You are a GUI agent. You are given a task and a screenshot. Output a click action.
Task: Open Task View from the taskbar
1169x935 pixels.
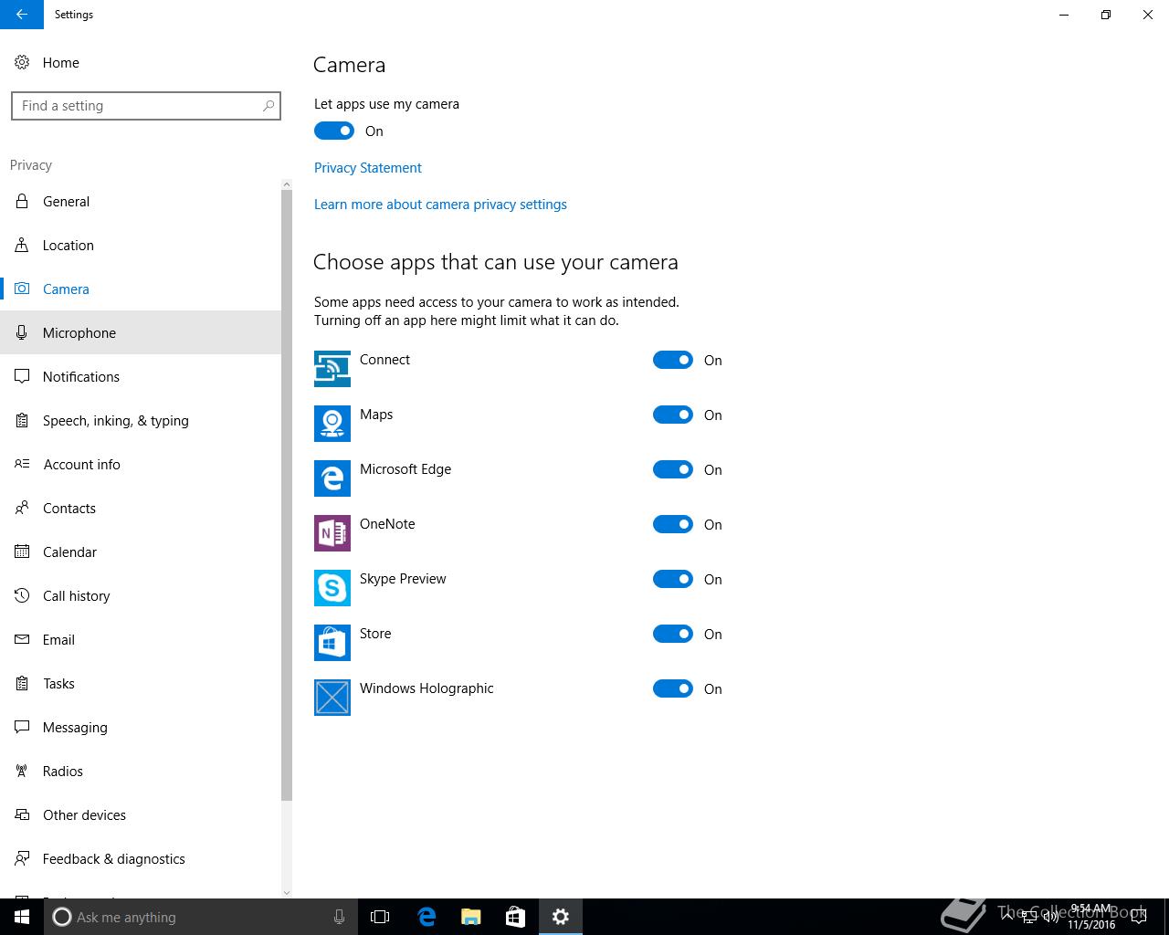tap(380, 917)
